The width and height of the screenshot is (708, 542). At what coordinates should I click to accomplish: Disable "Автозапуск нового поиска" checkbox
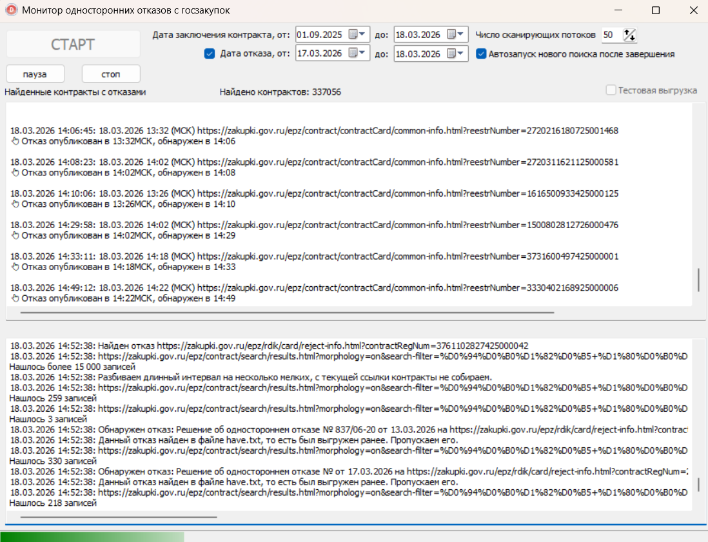pos(481,54)
